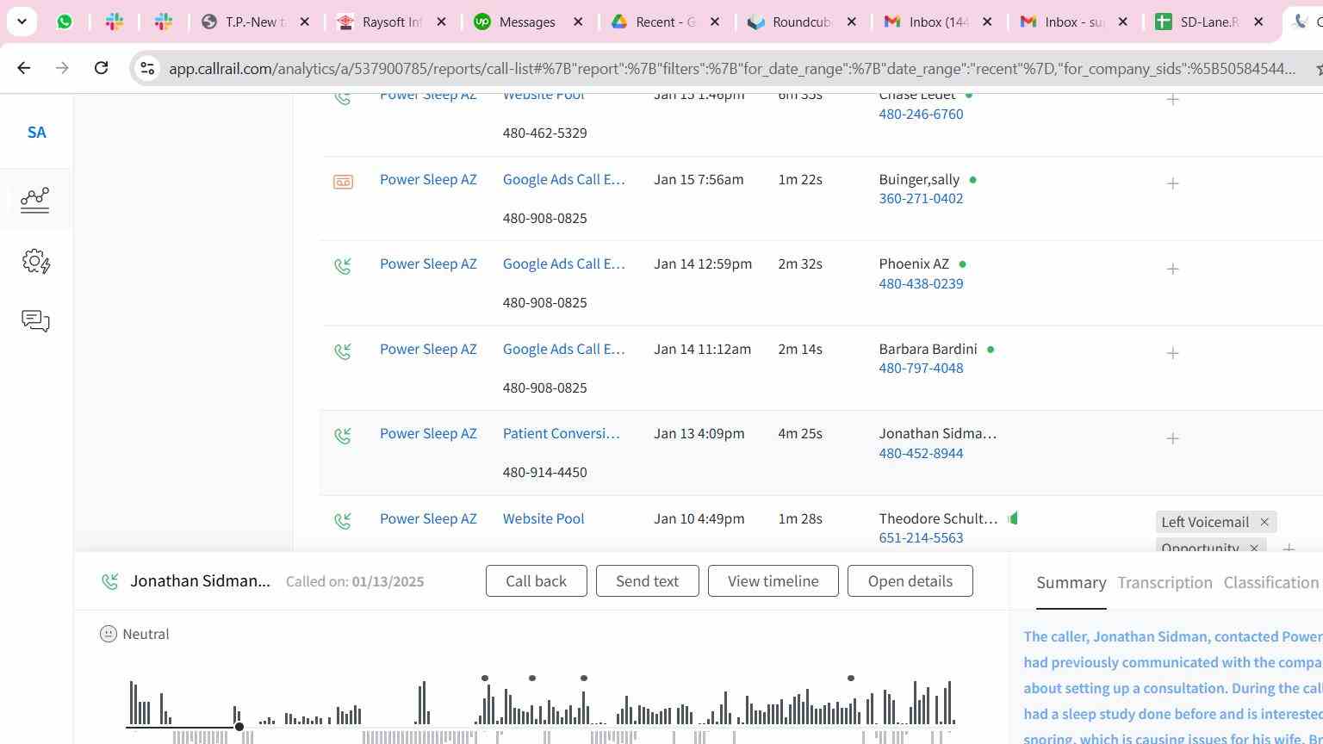Close the Recent Google Drive tab
Screen dimensions: 1323x744
point(714,22)
